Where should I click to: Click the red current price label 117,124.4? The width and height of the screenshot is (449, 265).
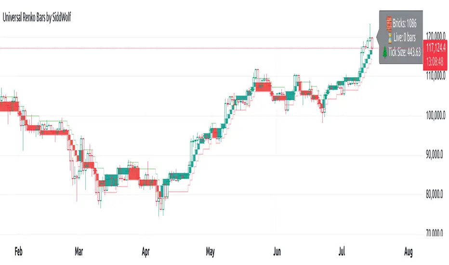436,48
